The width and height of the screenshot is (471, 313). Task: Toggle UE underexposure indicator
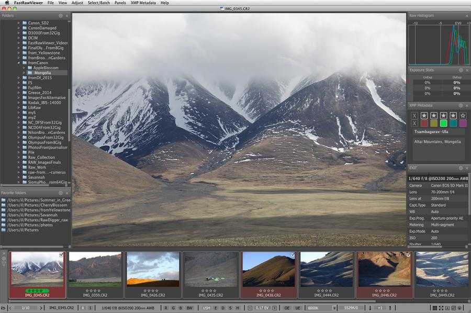298,308
